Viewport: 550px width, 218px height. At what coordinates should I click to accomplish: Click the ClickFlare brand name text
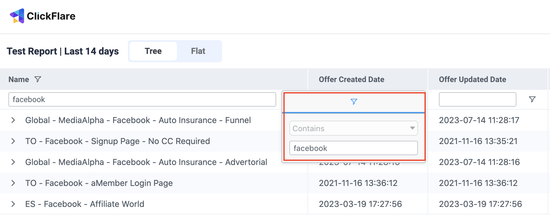51,16
